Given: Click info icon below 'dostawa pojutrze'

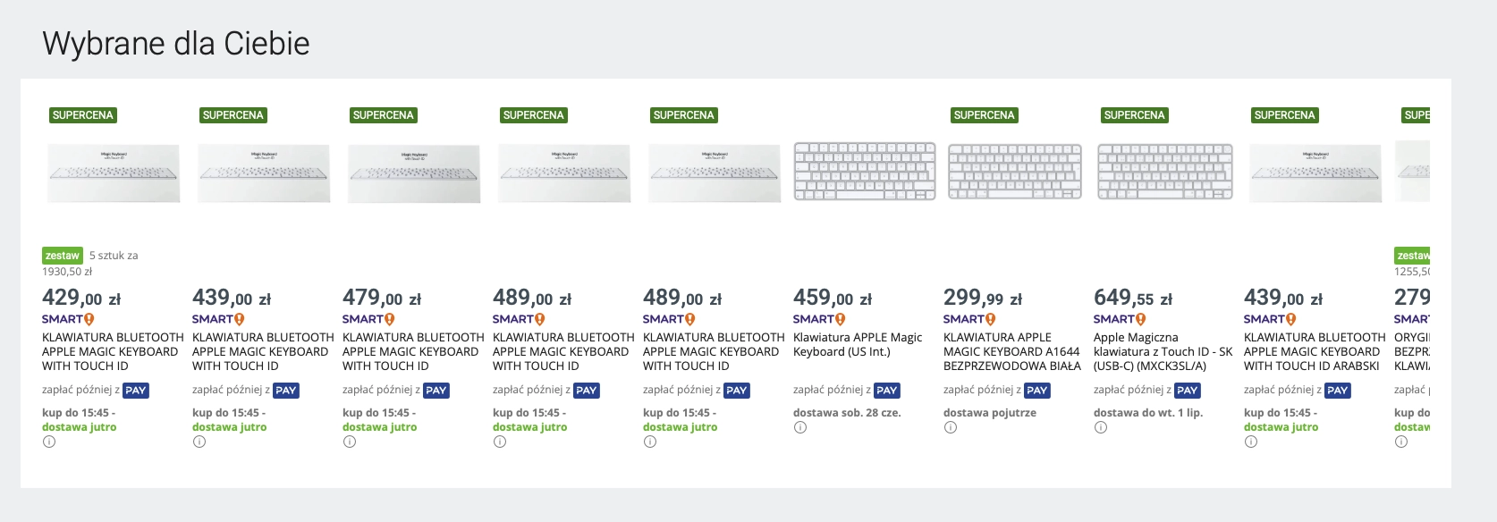Looking at the screenshot, I should (x=951, y=427).
